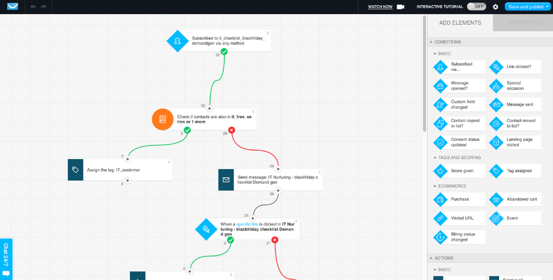553x280 pixels.
Task: Click the Send message envelope node icon
Action: click(226, 180)
